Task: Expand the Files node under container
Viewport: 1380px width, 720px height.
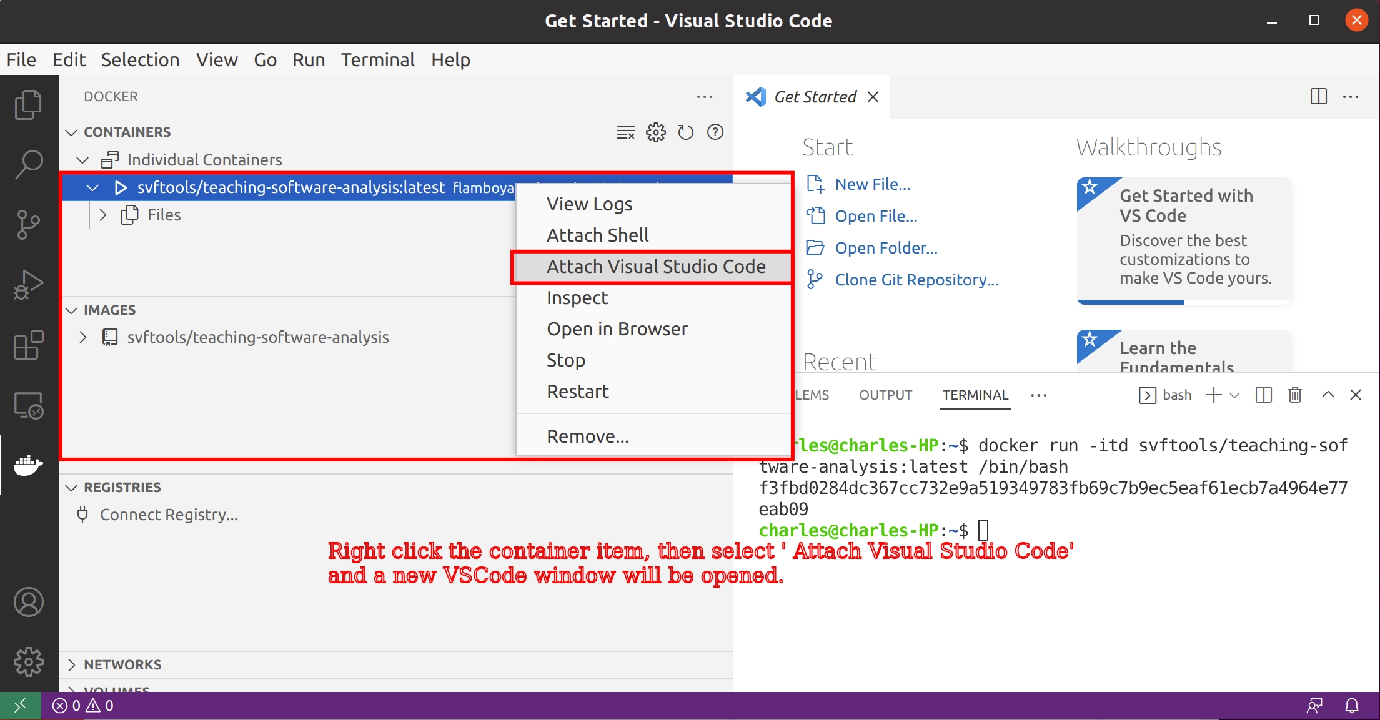Action: coord(103,215)
